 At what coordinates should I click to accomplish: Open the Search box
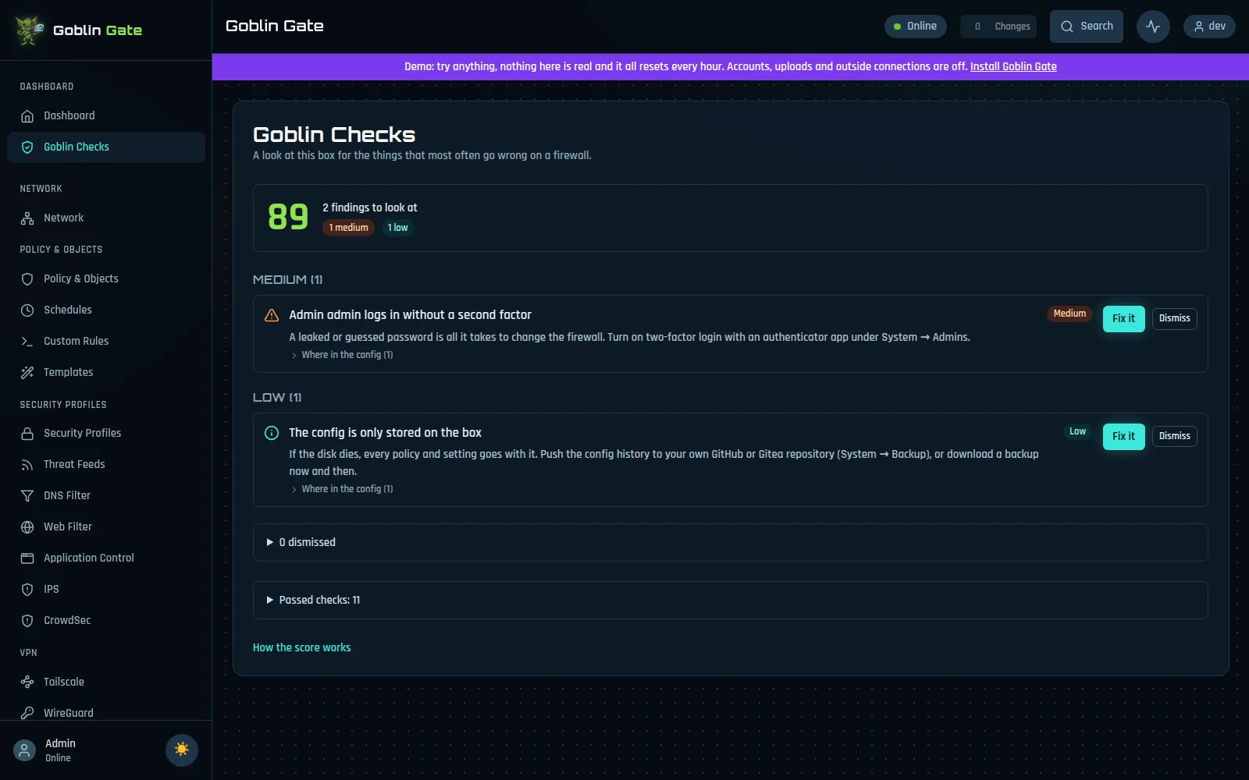pos(1086,27)
